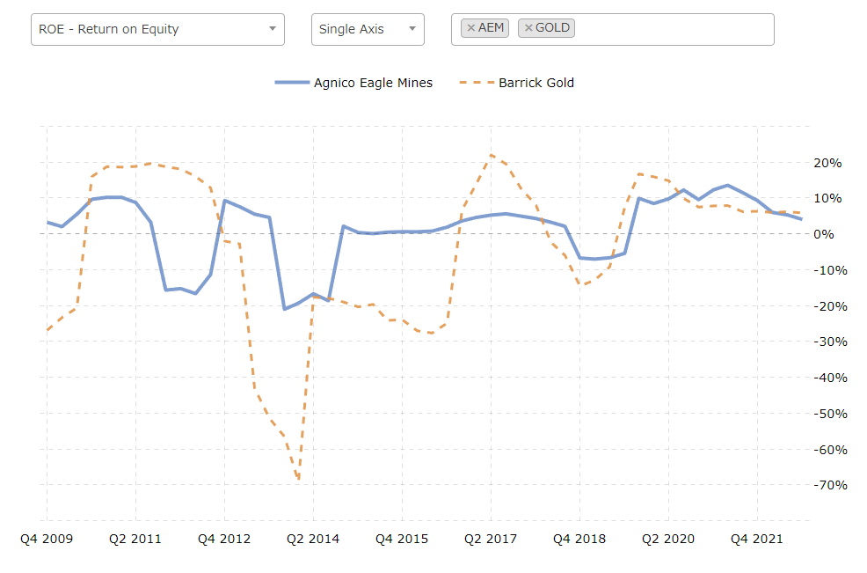The image size is (867, 573).
Task: Click Barrick Gold's peak near Q2 2017
Action: pyautogui.click(x=491, y=155)
